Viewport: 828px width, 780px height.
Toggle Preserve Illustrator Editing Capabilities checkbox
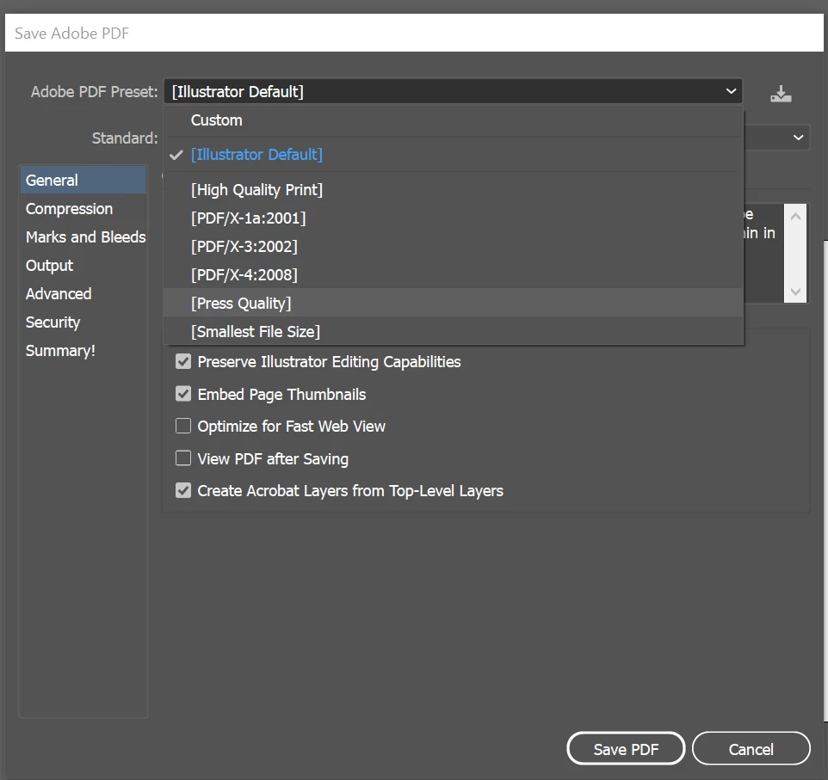point(183,361)
